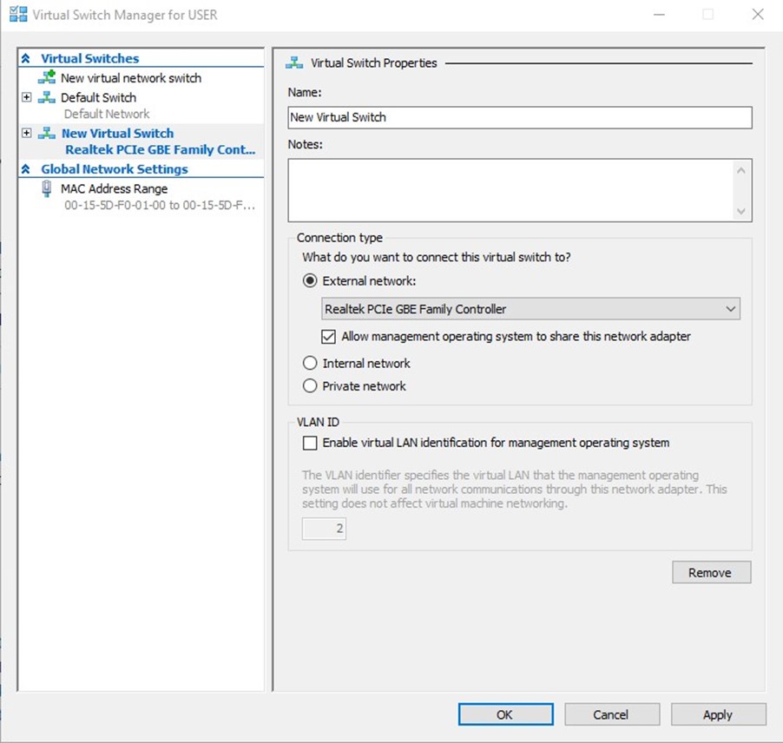The image size is (783, 743).
Task: Click the Default Switch network icon
Action: (47, 98)
